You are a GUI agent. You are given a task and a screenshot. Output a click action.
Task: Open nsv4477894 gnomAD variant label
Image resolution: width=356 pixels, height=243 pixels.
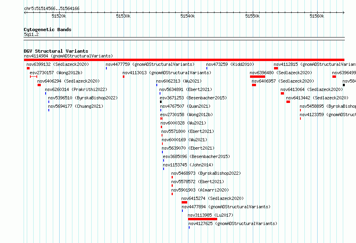226,207
